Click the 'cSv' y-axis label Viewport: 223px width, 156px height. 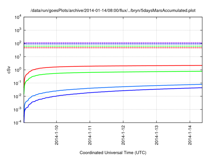9,70
